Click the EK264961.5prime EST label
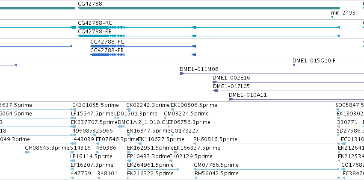The image size is (364, 180). pyautogui.click(x=150, y=165)
